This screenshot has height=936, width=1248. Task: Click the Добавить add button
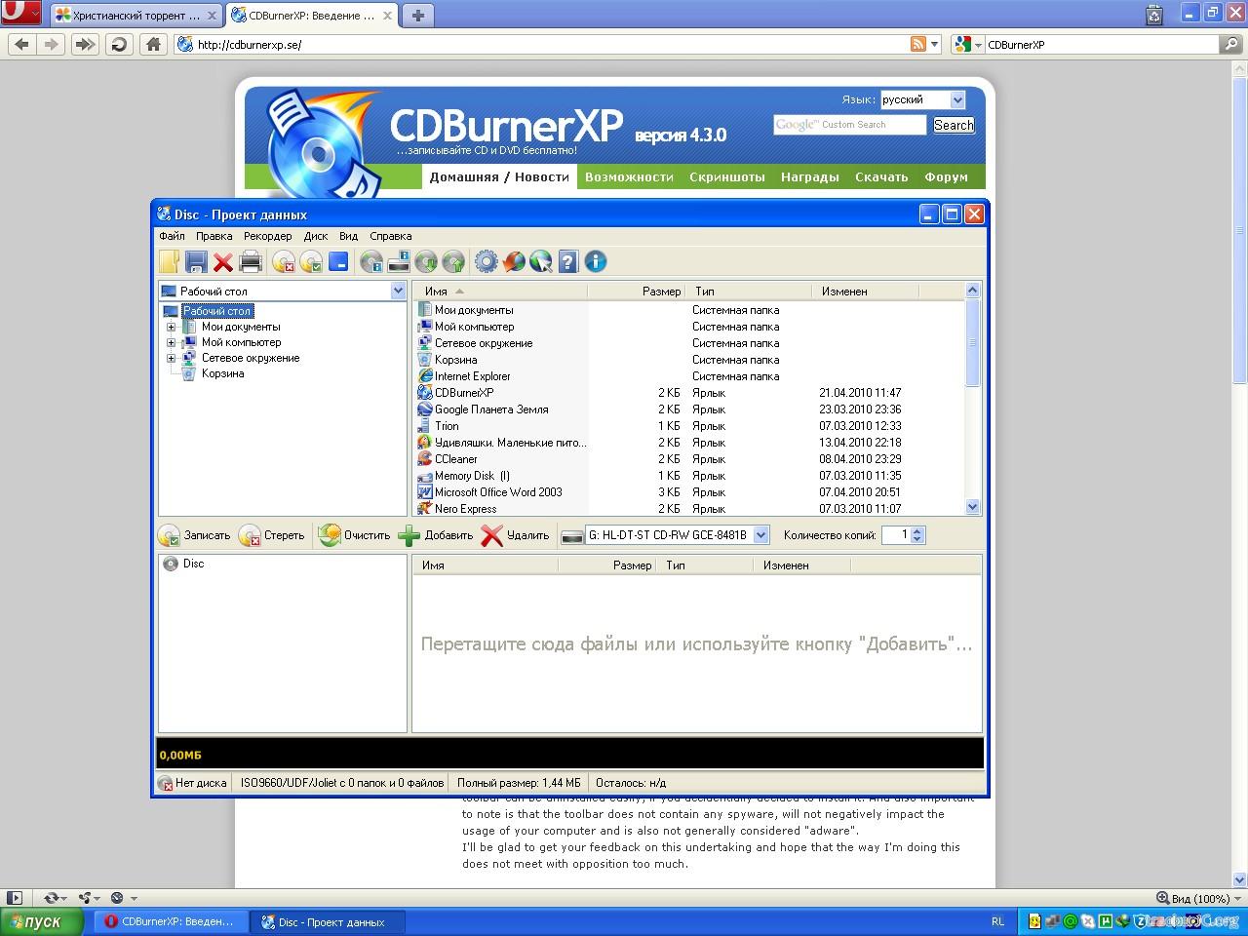click(436, 535)
